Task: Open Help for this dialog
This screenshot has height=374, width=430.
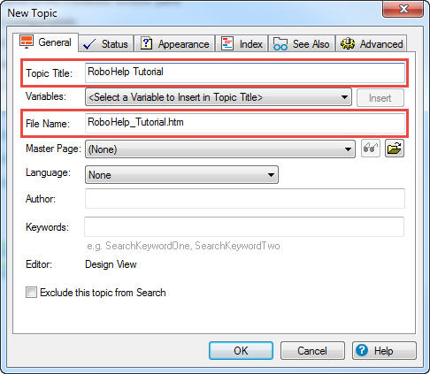Action: (384, 351)
